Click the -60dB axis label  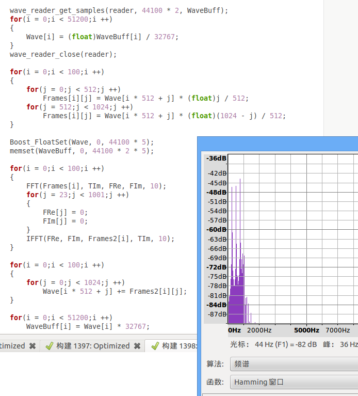coord(216,230)
